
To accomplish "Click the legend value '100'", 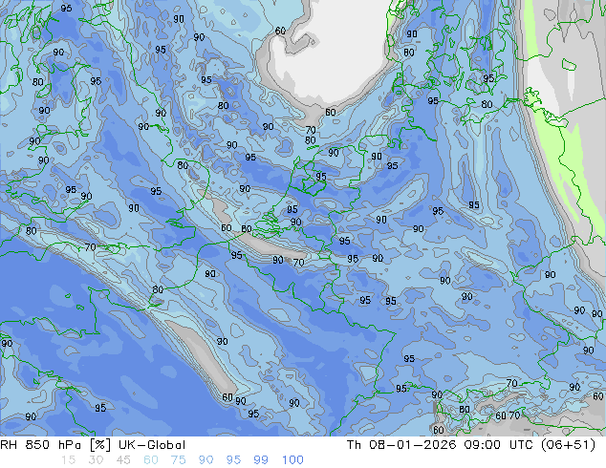I will pos(292,460).
